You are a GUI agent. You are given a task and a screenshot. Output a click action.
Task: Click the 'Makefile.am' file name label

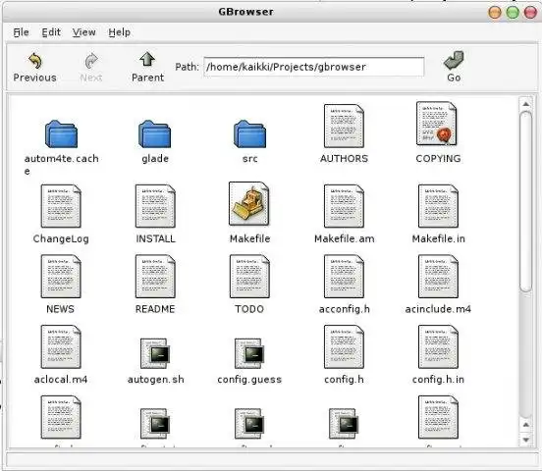tap(344, 238)
